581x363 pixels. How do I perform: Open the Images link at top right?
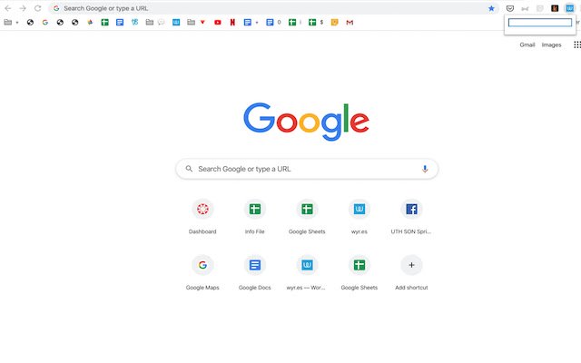click(x=551, y=44)
